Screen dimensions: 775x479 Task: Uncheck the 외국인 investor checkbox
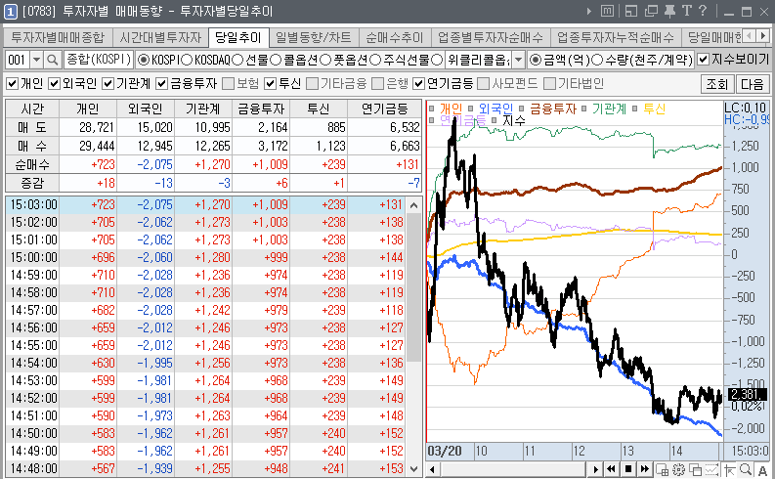tap(55, 83)
